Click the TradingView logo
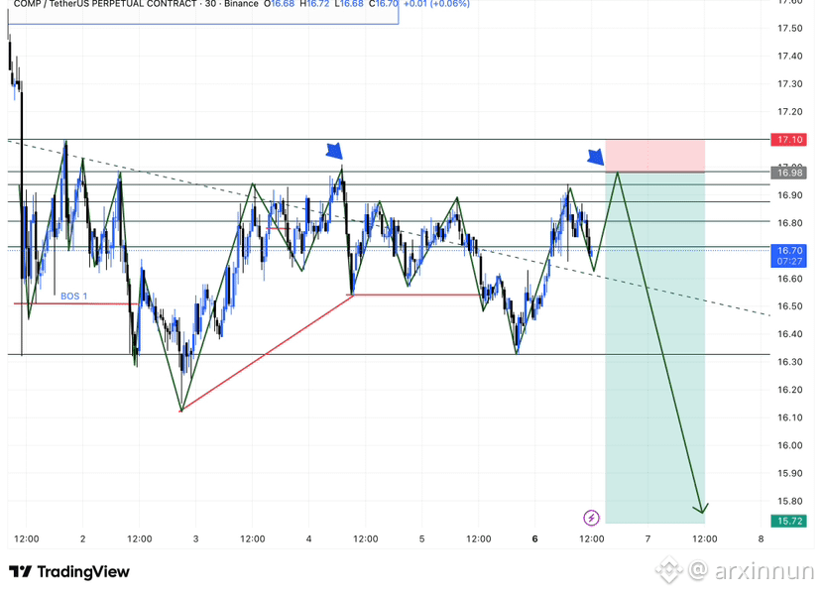 69,571
